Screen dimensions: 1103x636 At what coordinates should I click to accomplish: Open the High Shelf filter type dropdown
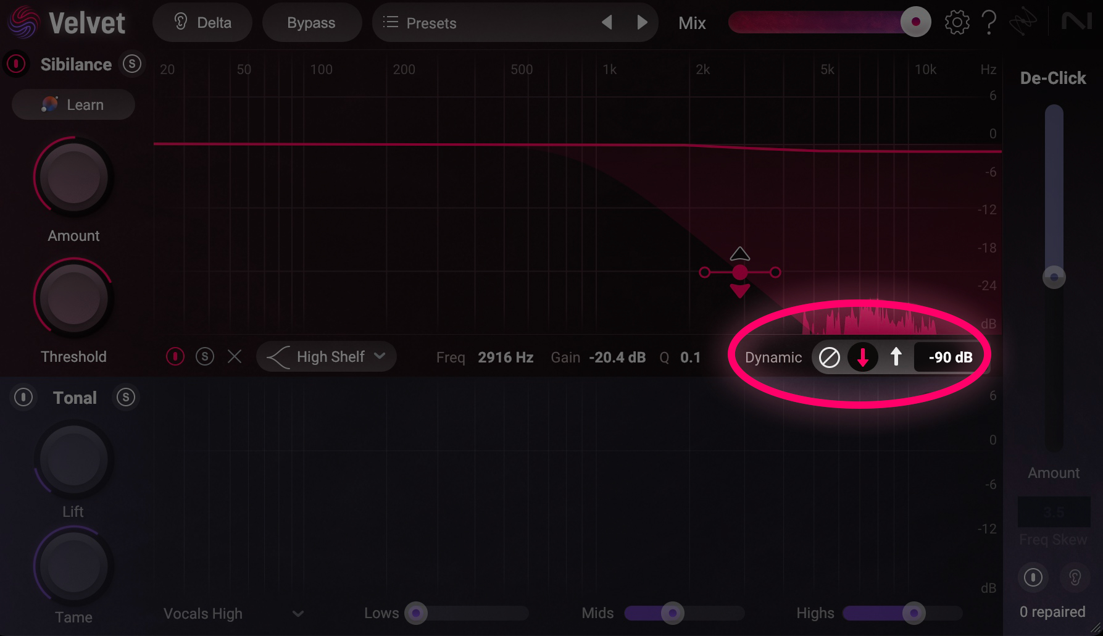click(x=327, y=356)
